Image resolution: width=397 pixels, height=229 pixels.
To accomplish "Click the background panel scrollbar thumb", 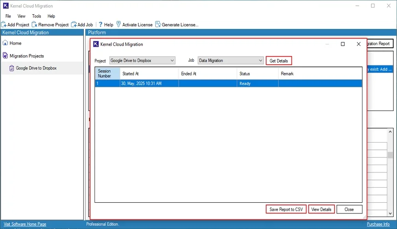I will pos(390,155).
